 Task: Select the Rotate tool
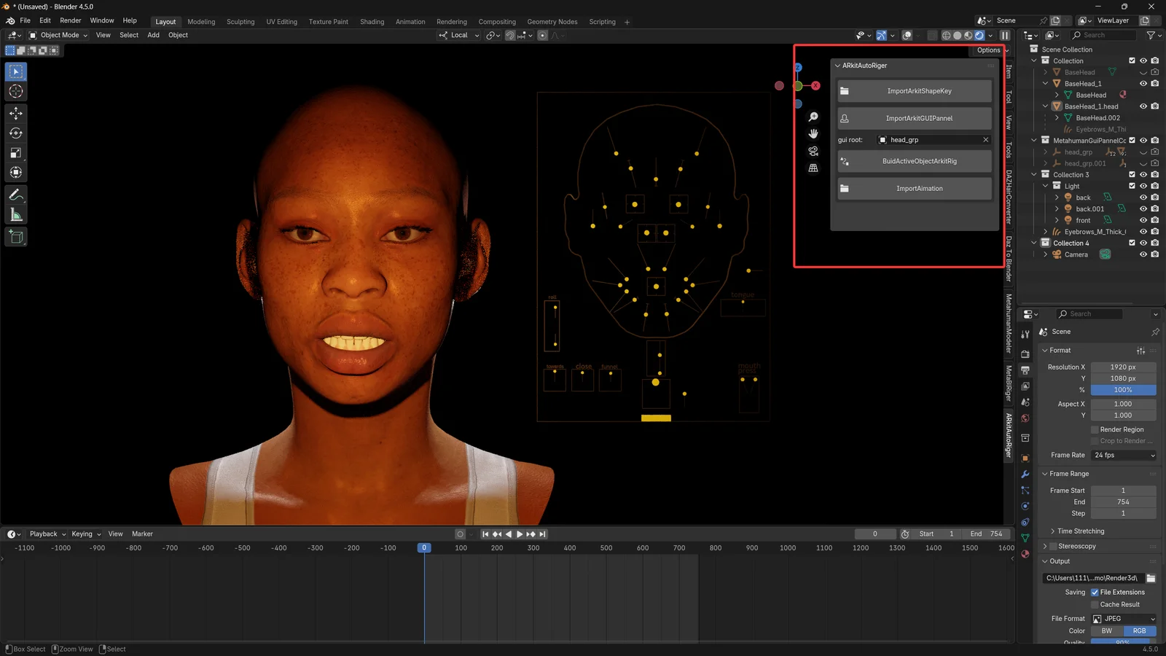(16, 133)
